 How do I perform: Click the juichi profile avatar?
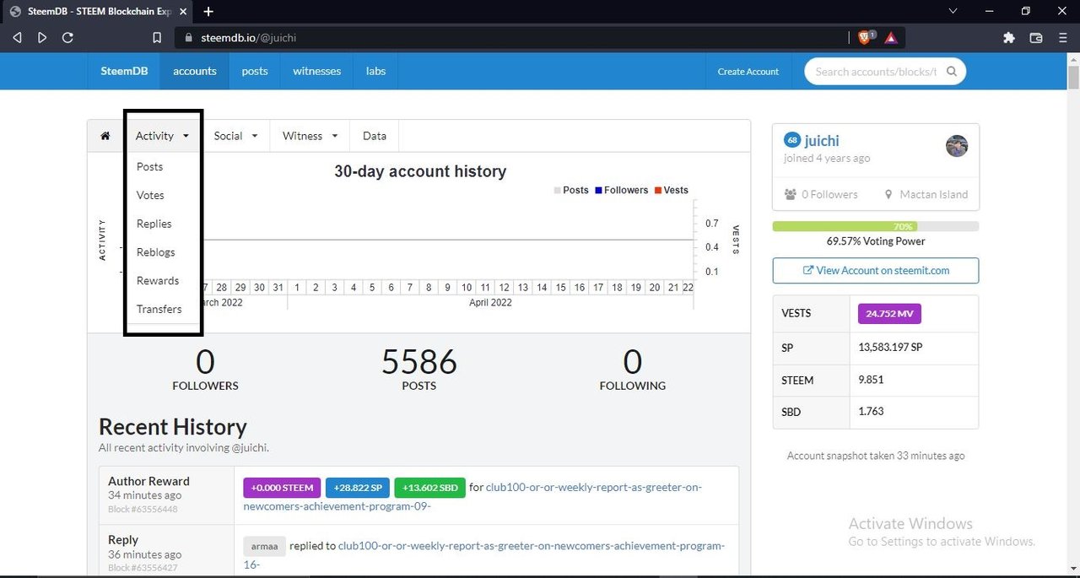(957, 146)
